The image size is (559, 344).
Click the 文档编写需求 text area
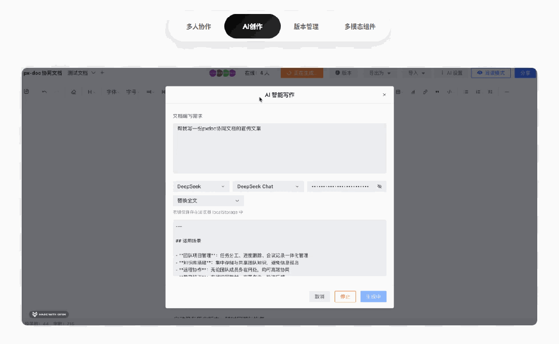pyautogui.click(x=280, y=148)
